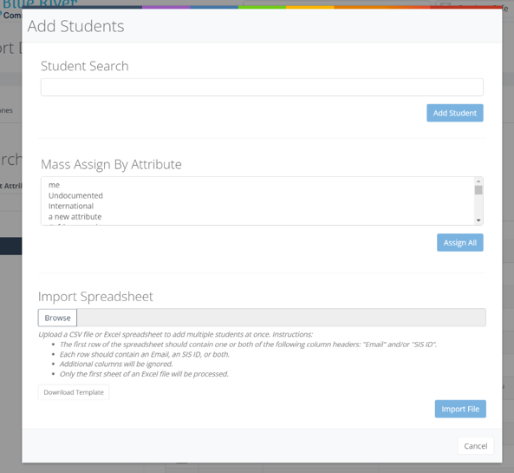
Task: Click the Import File button
Action: click(460, 409)
